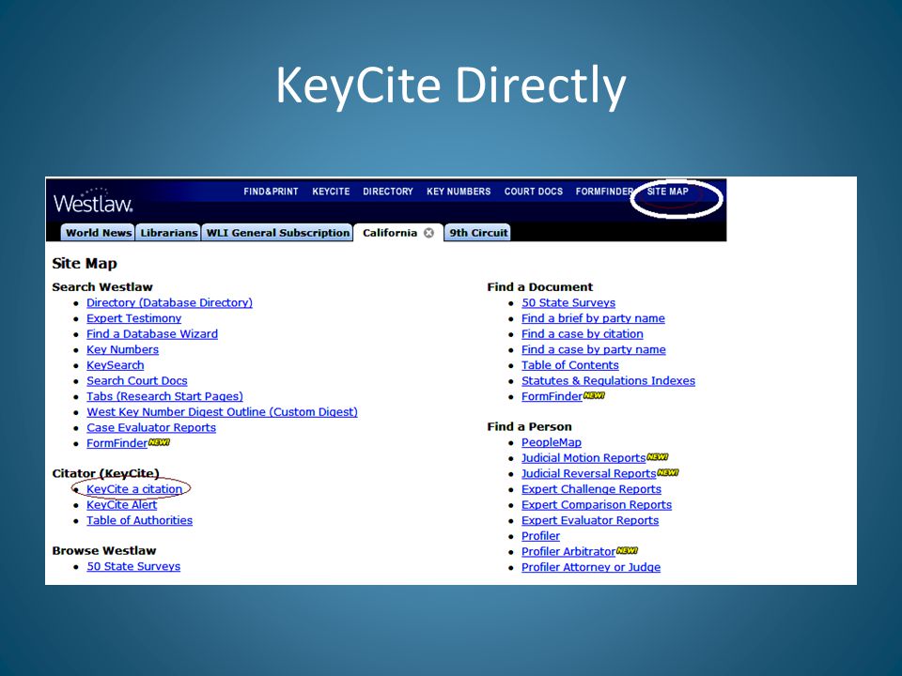Click KeyCite a citation link

point(134,488)
